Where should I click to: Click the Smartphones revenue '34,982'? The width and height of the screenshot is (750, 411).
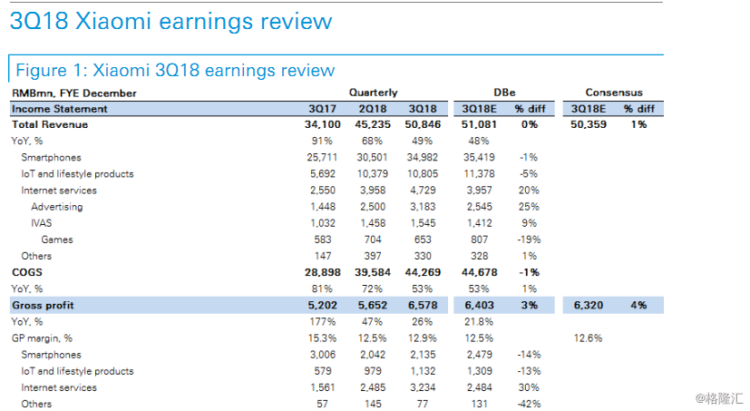click(423, 158)
